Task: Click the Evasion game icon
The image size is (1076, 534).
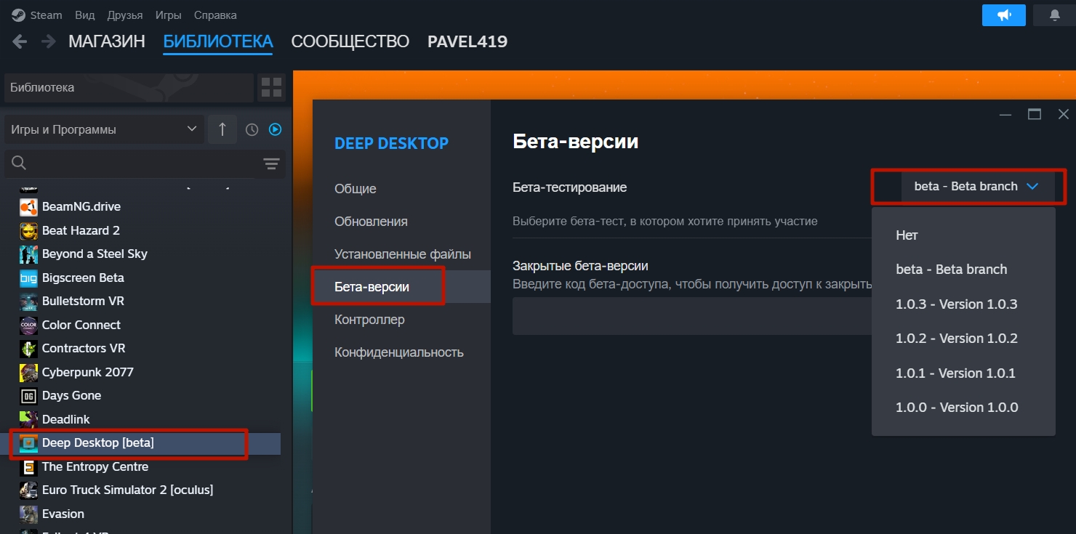Action: click(x=28, y=514)
